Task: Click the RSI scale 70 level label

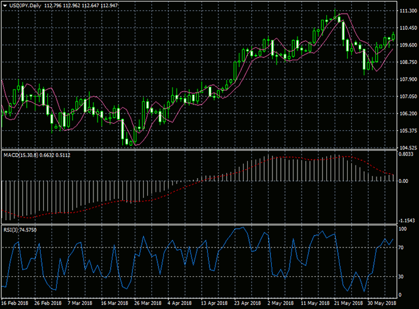Action: pos(402,247)
